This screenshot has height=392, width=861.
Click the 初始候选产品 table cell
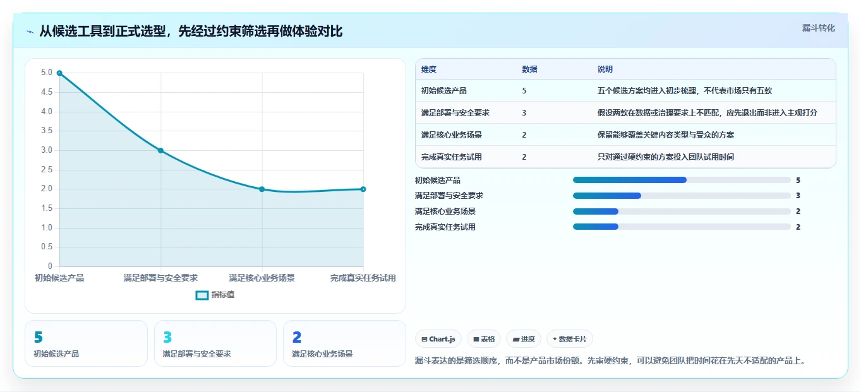coord(444,91)
